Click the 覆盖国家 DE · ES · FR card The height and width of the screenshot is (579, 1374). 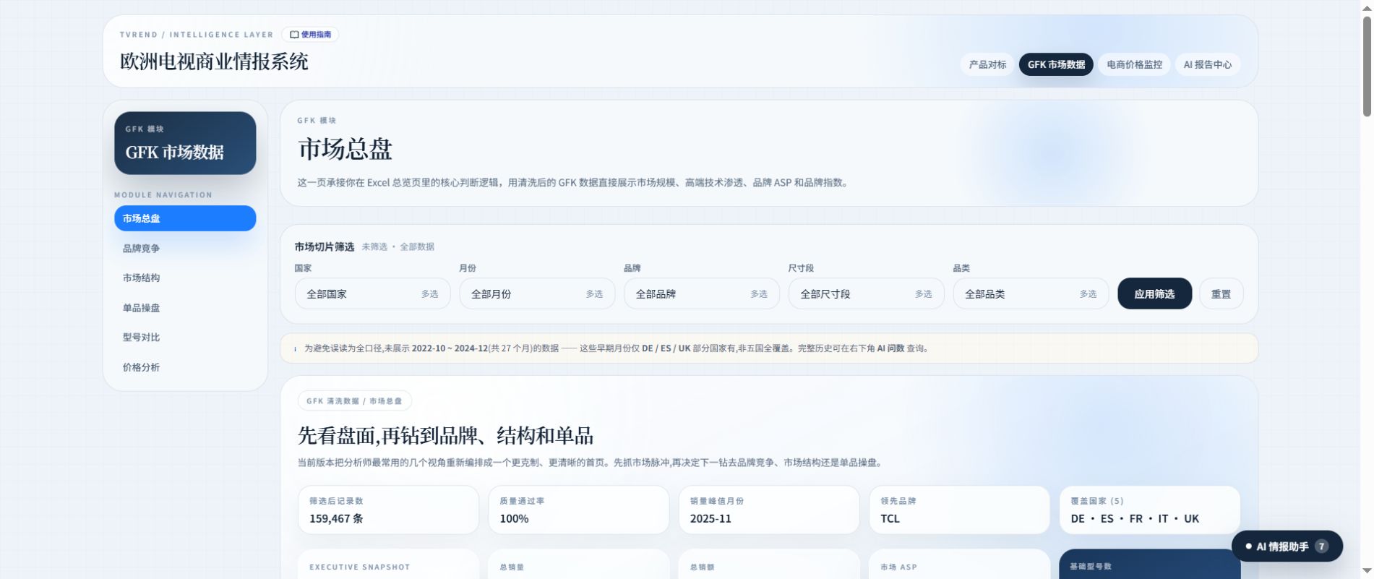point(1150,510)
